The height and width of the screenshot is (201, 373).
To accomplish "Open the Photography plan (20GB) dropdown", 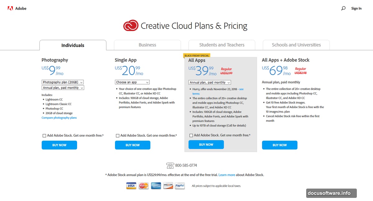I will click(63, 82).
